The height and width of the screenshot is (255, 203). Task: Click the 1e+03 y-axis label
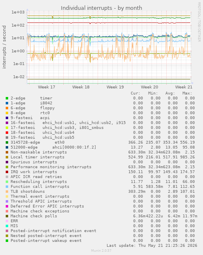click(18, 12)
